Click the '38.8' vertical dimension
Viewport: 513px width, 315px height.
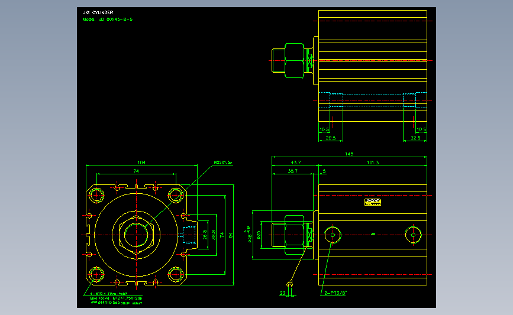(x=214, y=235)
